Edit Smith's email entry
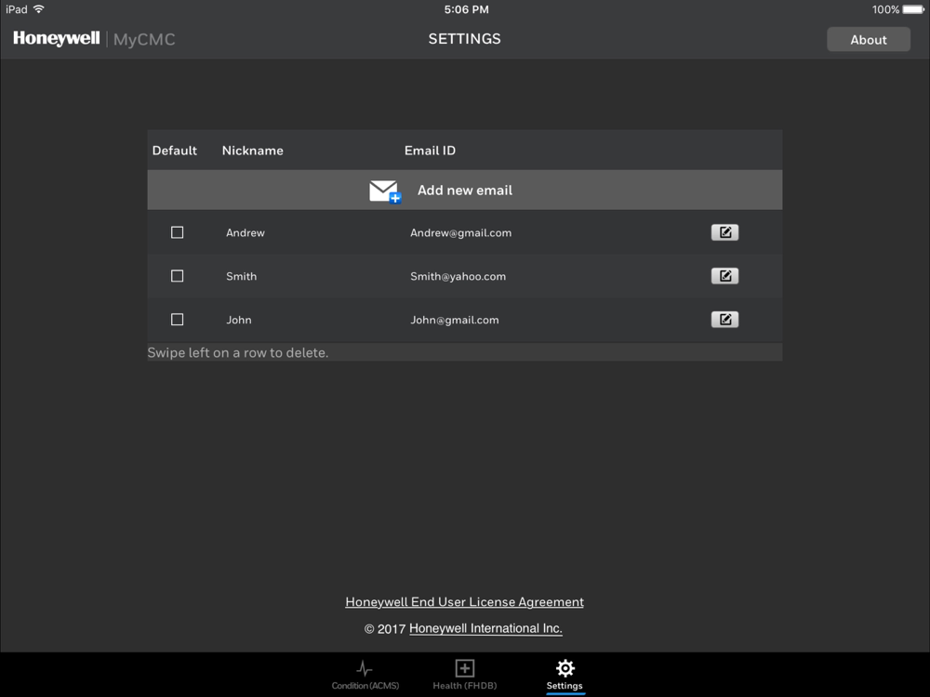930x697 pixels. [724, 276]
